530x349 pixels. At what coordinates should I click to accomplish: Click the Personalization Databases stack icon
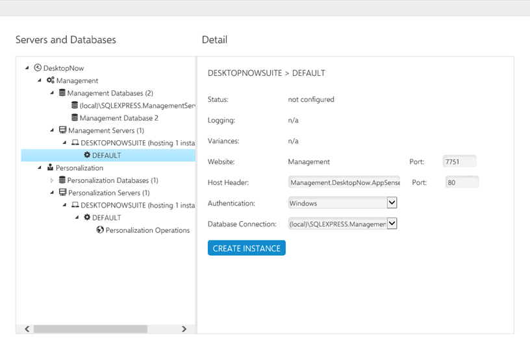[62, 180]
